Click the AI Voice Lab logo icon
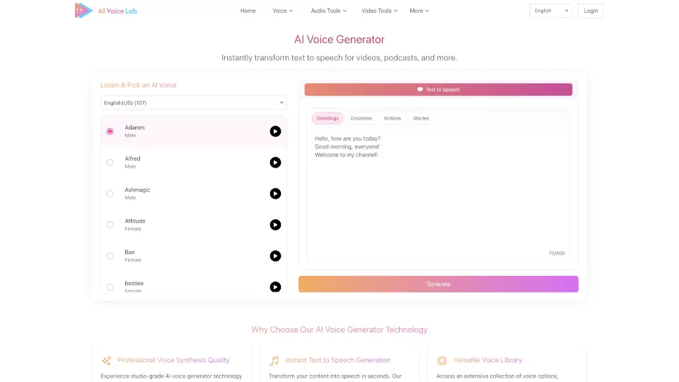Screen dimensions: 679x382 [83, 11]
